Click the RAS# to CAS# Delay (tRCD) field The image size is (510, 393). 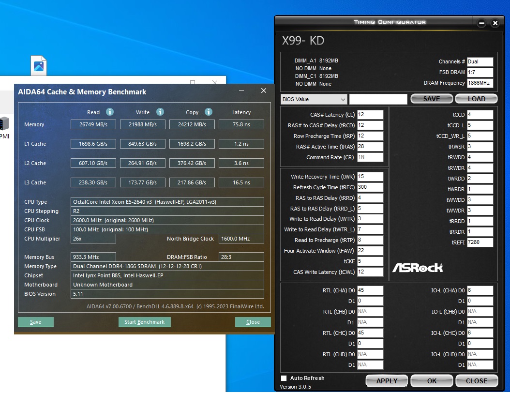pos(370,125)
